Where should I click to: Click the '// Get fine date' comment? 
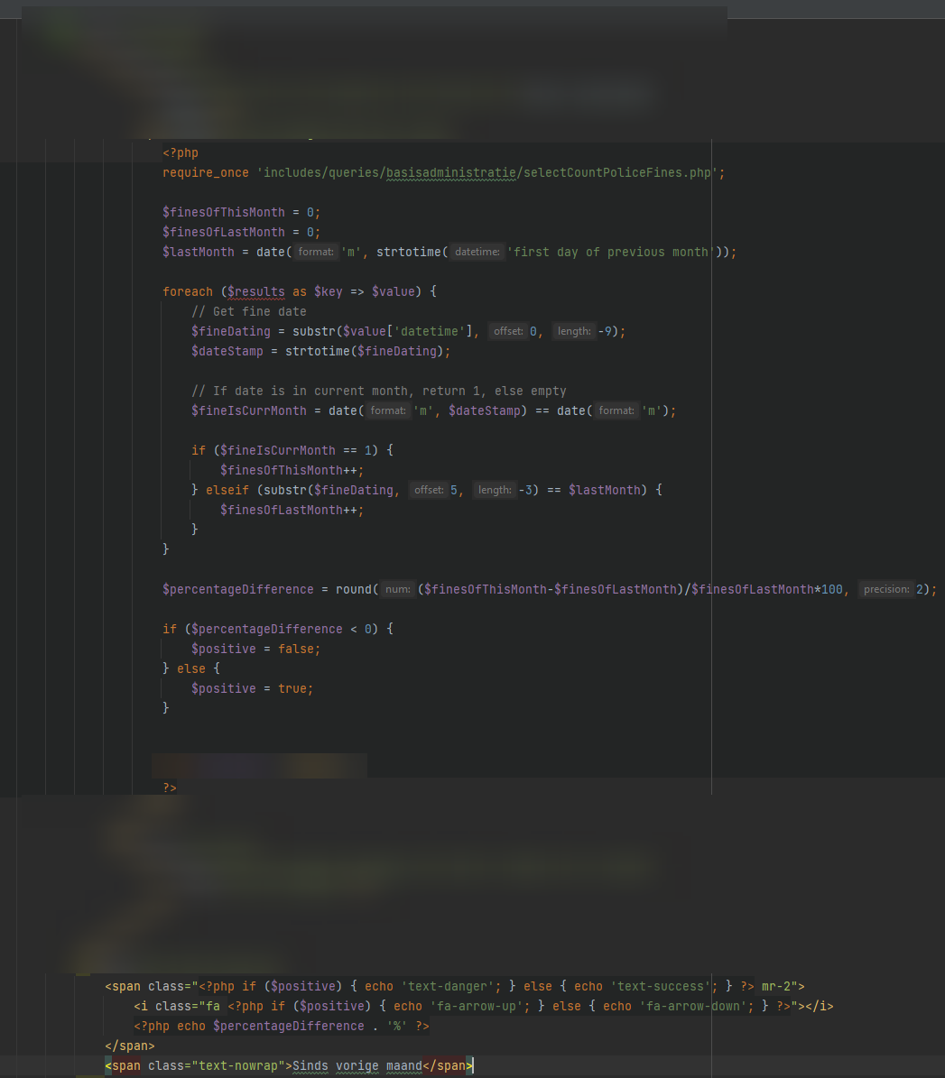249,311
